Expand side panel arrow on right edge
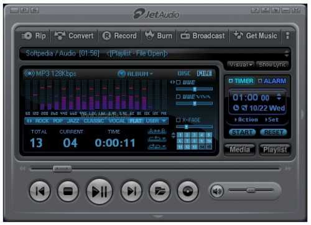The width and height of the screenshot is (311, 225). [x=302, y=114]
